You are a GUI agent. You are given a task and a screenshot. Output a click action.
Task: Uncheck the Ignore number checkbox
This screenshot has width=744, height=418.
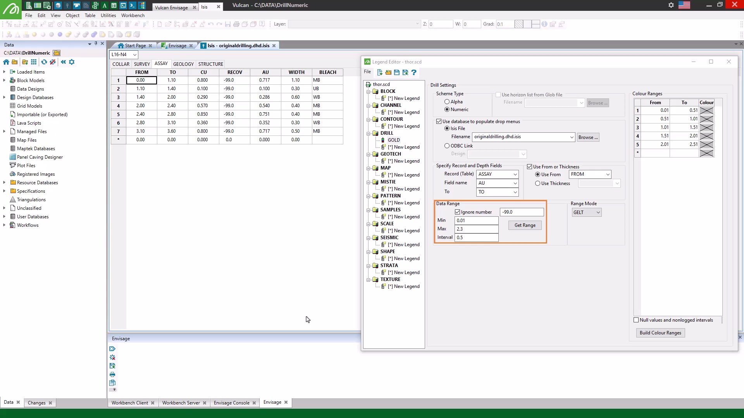458,212
